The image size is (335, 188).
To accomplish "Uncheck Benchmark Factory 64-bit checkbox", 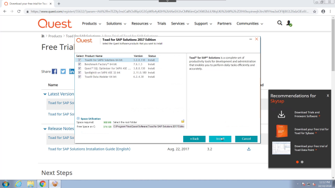I will [x=80, y=64].
